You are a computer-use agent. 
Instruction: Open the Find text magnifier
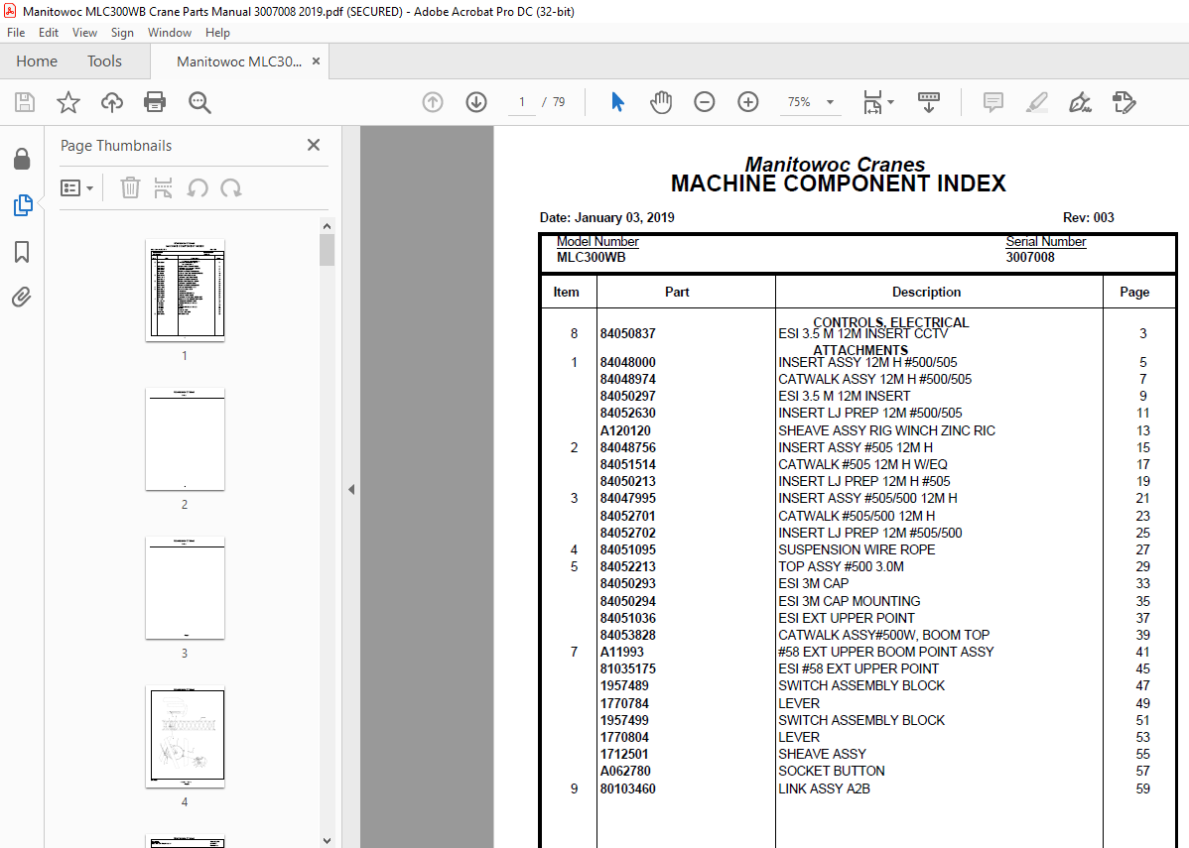click(199, 102)
